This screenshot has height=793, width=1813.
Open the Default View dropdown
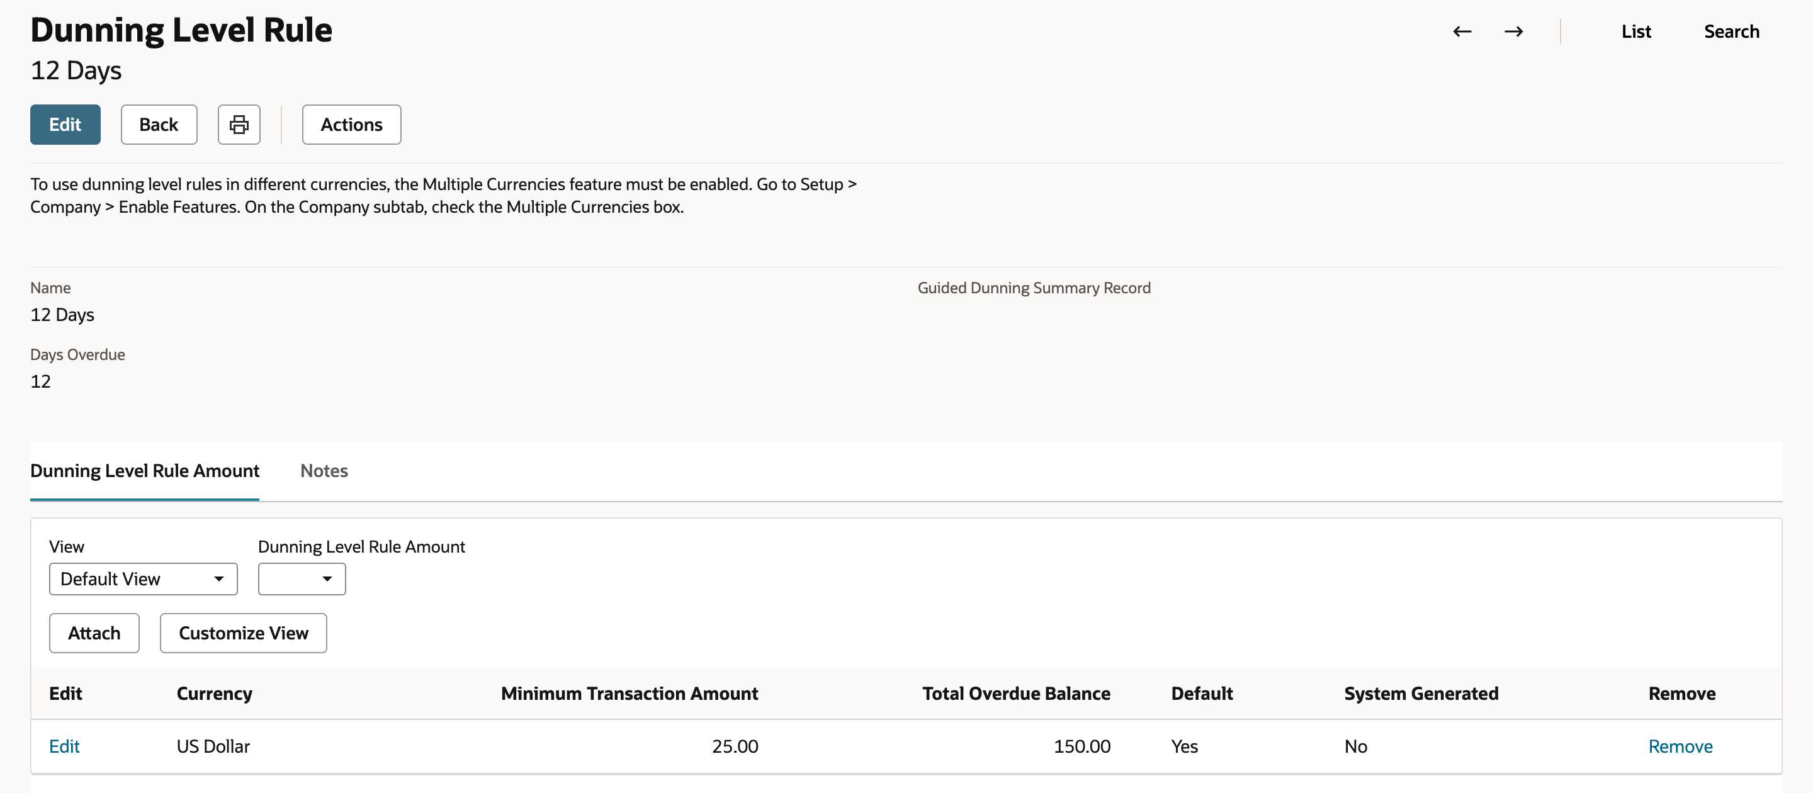pyautogui.click(x=144, y=578)
